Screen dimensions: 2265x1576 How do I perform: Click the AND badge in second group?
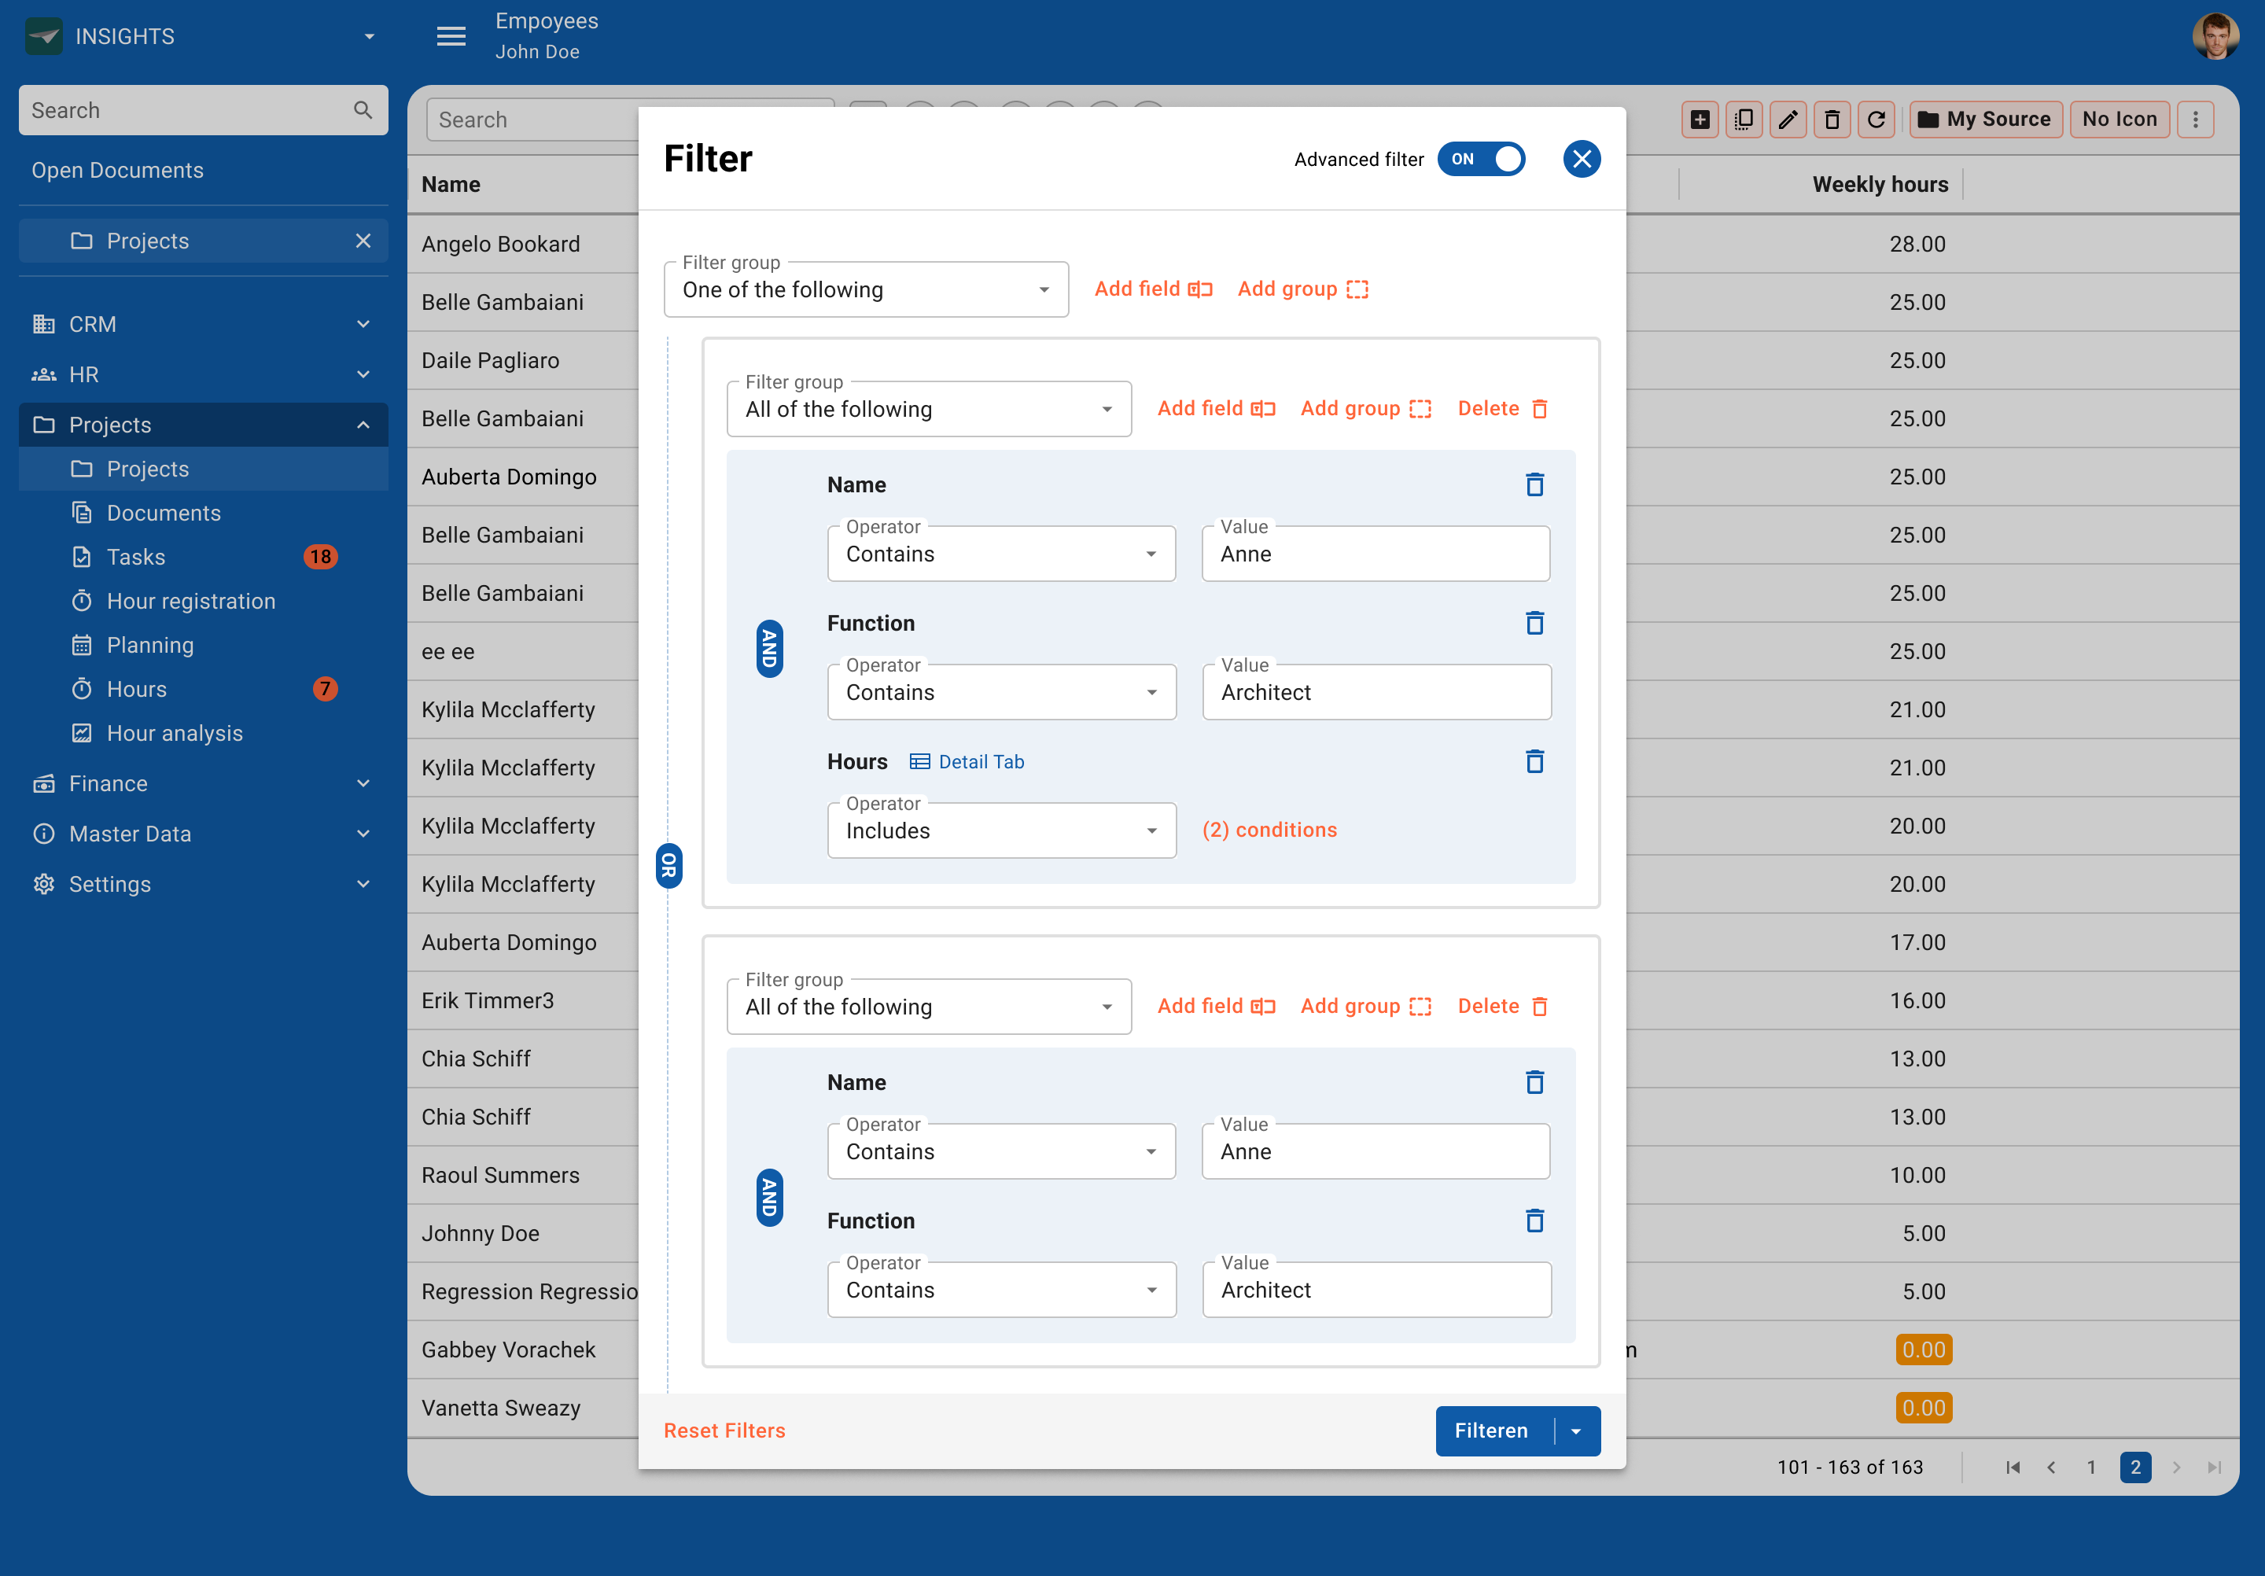tap(769, 1197)
